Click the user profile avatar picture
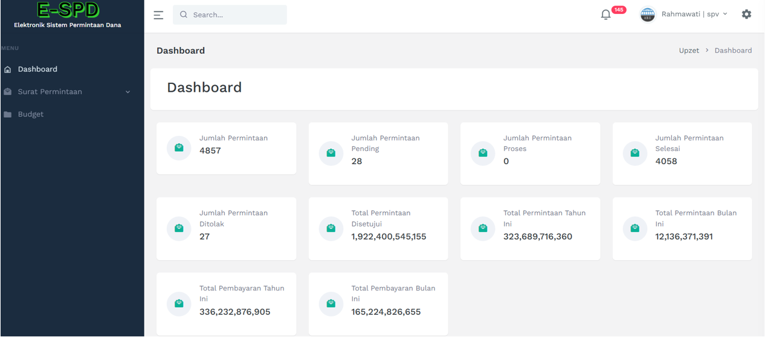The image size is (765, 337). click(x=647, y=14)
